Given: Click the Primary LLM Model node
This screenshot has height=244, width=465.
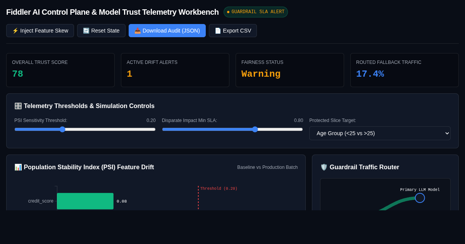Looking at the screenshot, I should pyautogui.click(x=420, y=198).
